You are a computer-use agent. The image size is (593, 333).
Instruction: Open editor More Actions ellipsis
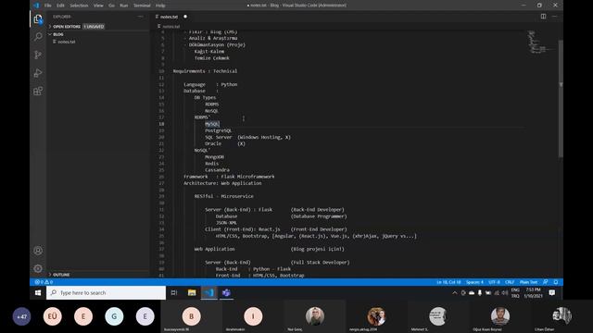coord(554,17)
